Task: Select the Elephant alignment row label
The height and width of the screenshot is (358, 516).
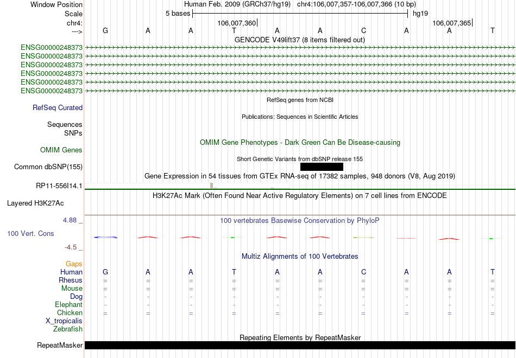Action: click(69, 304)
